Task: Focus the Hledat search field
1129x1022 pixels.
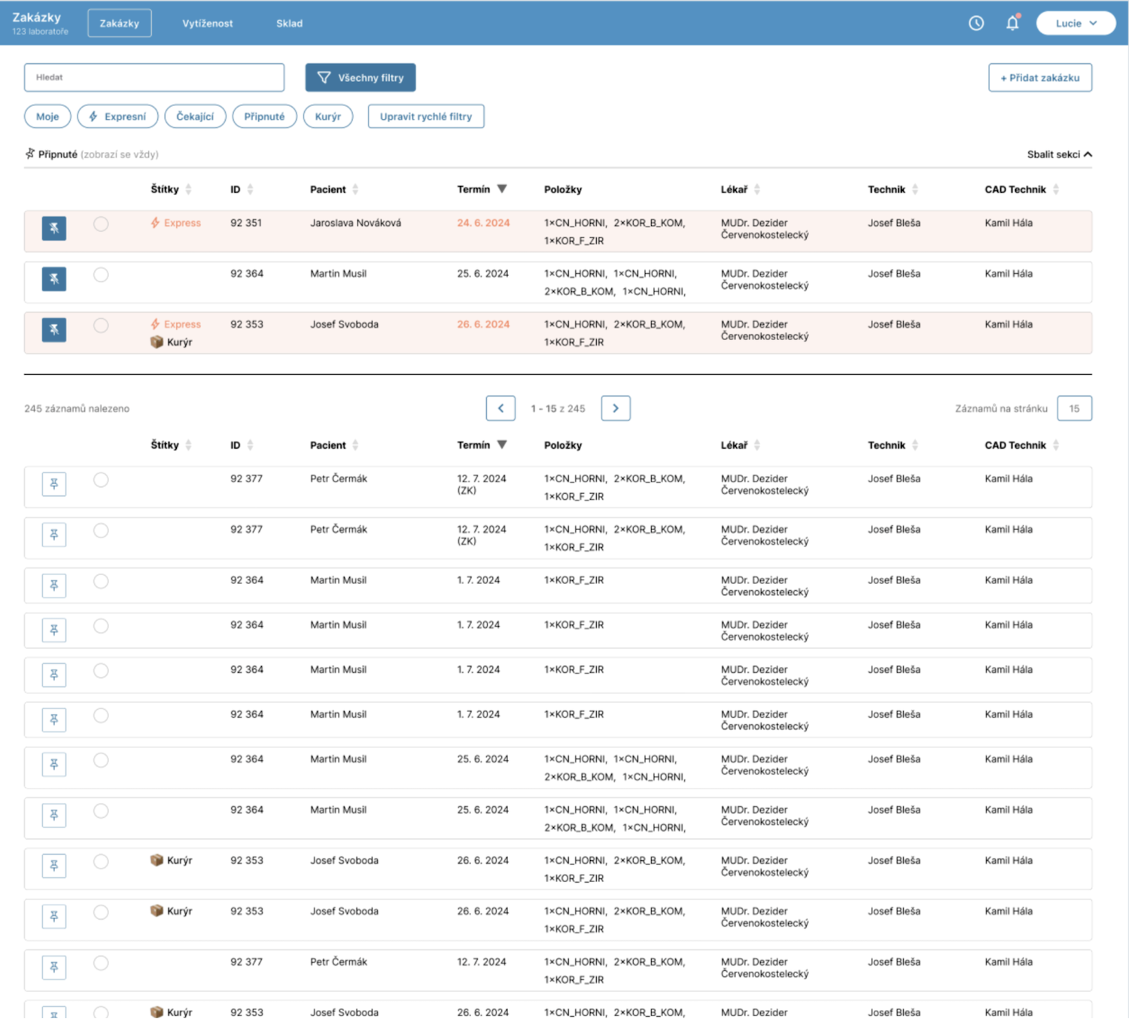Action: pyautogui.click(x=154, y=78)
